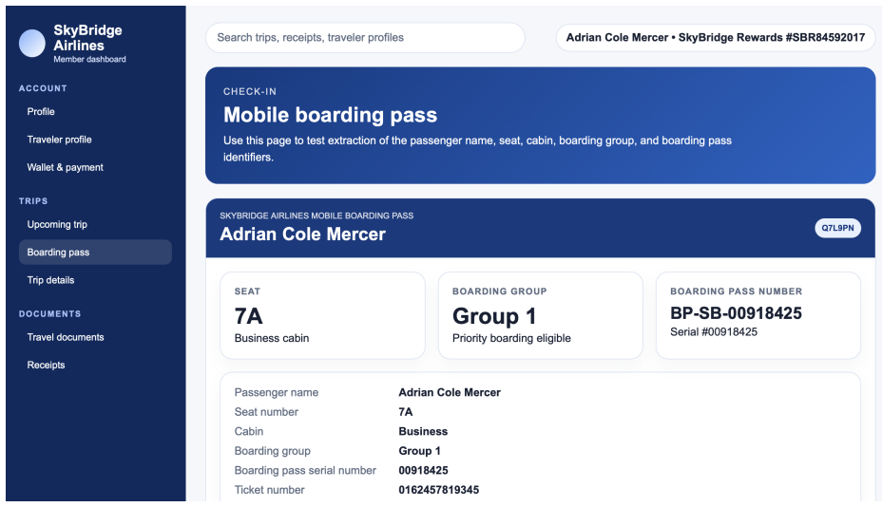Image resolution: width=882 pixels, height=507 pixels.
Task: Click passenger name on boarding pass header
Action: [x=302, y=234]
